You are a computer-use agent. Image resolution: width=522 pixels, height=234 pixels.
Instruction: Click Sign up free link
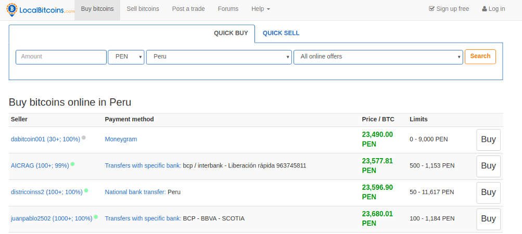pos(449,9)
